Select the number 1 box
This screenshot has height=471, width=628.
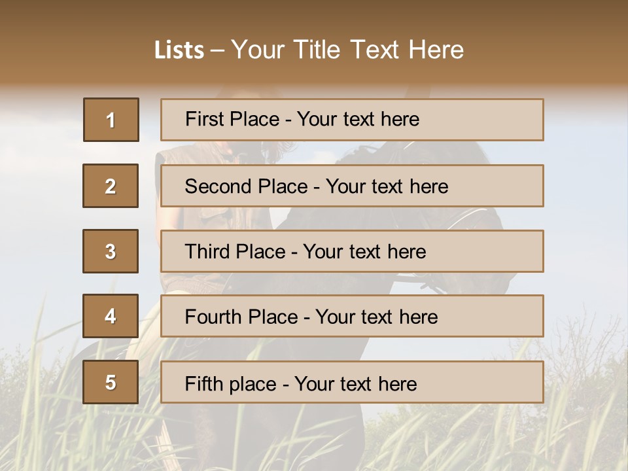[x=111, y=119]
